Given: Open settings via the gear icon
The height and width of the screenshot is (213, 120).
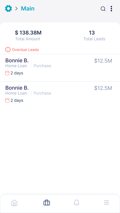Looking at the screenshot, I should (9, 9).
